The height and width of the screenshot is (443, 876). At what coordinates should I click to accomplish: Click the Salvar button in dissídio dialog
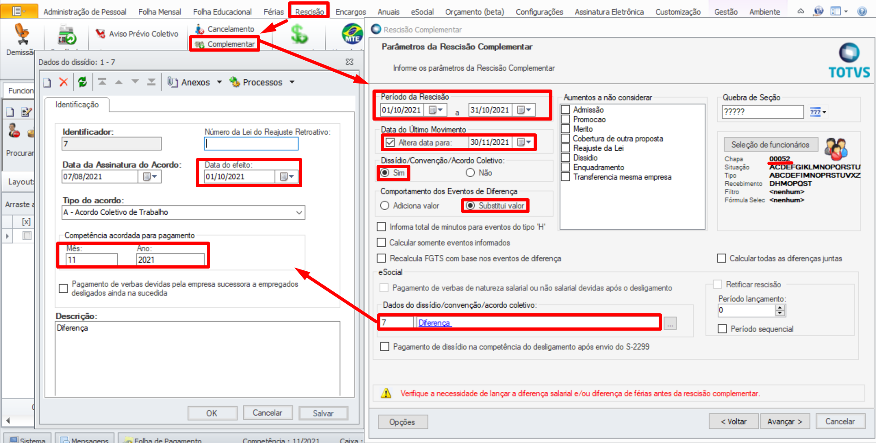(323, 413)
